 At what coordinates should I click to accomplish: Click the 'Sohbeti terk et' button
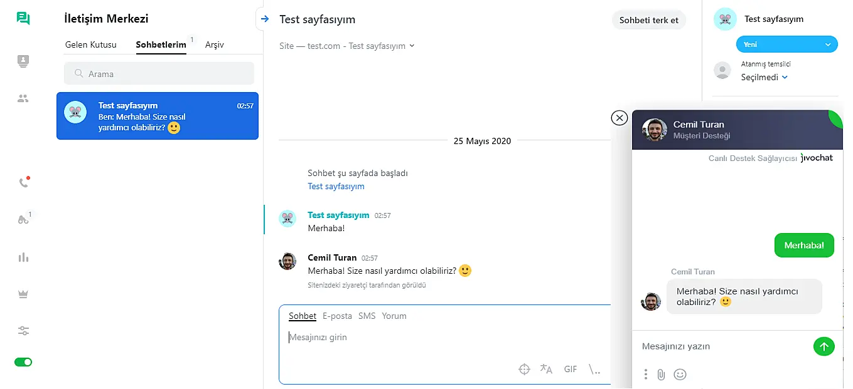[x=648, y=20]
